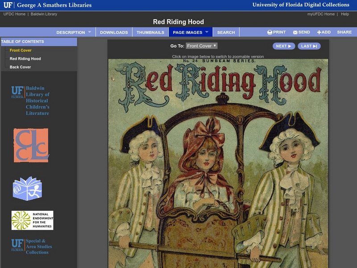
Task: Select Back Cover in table of contents
Action: point(21,67)
